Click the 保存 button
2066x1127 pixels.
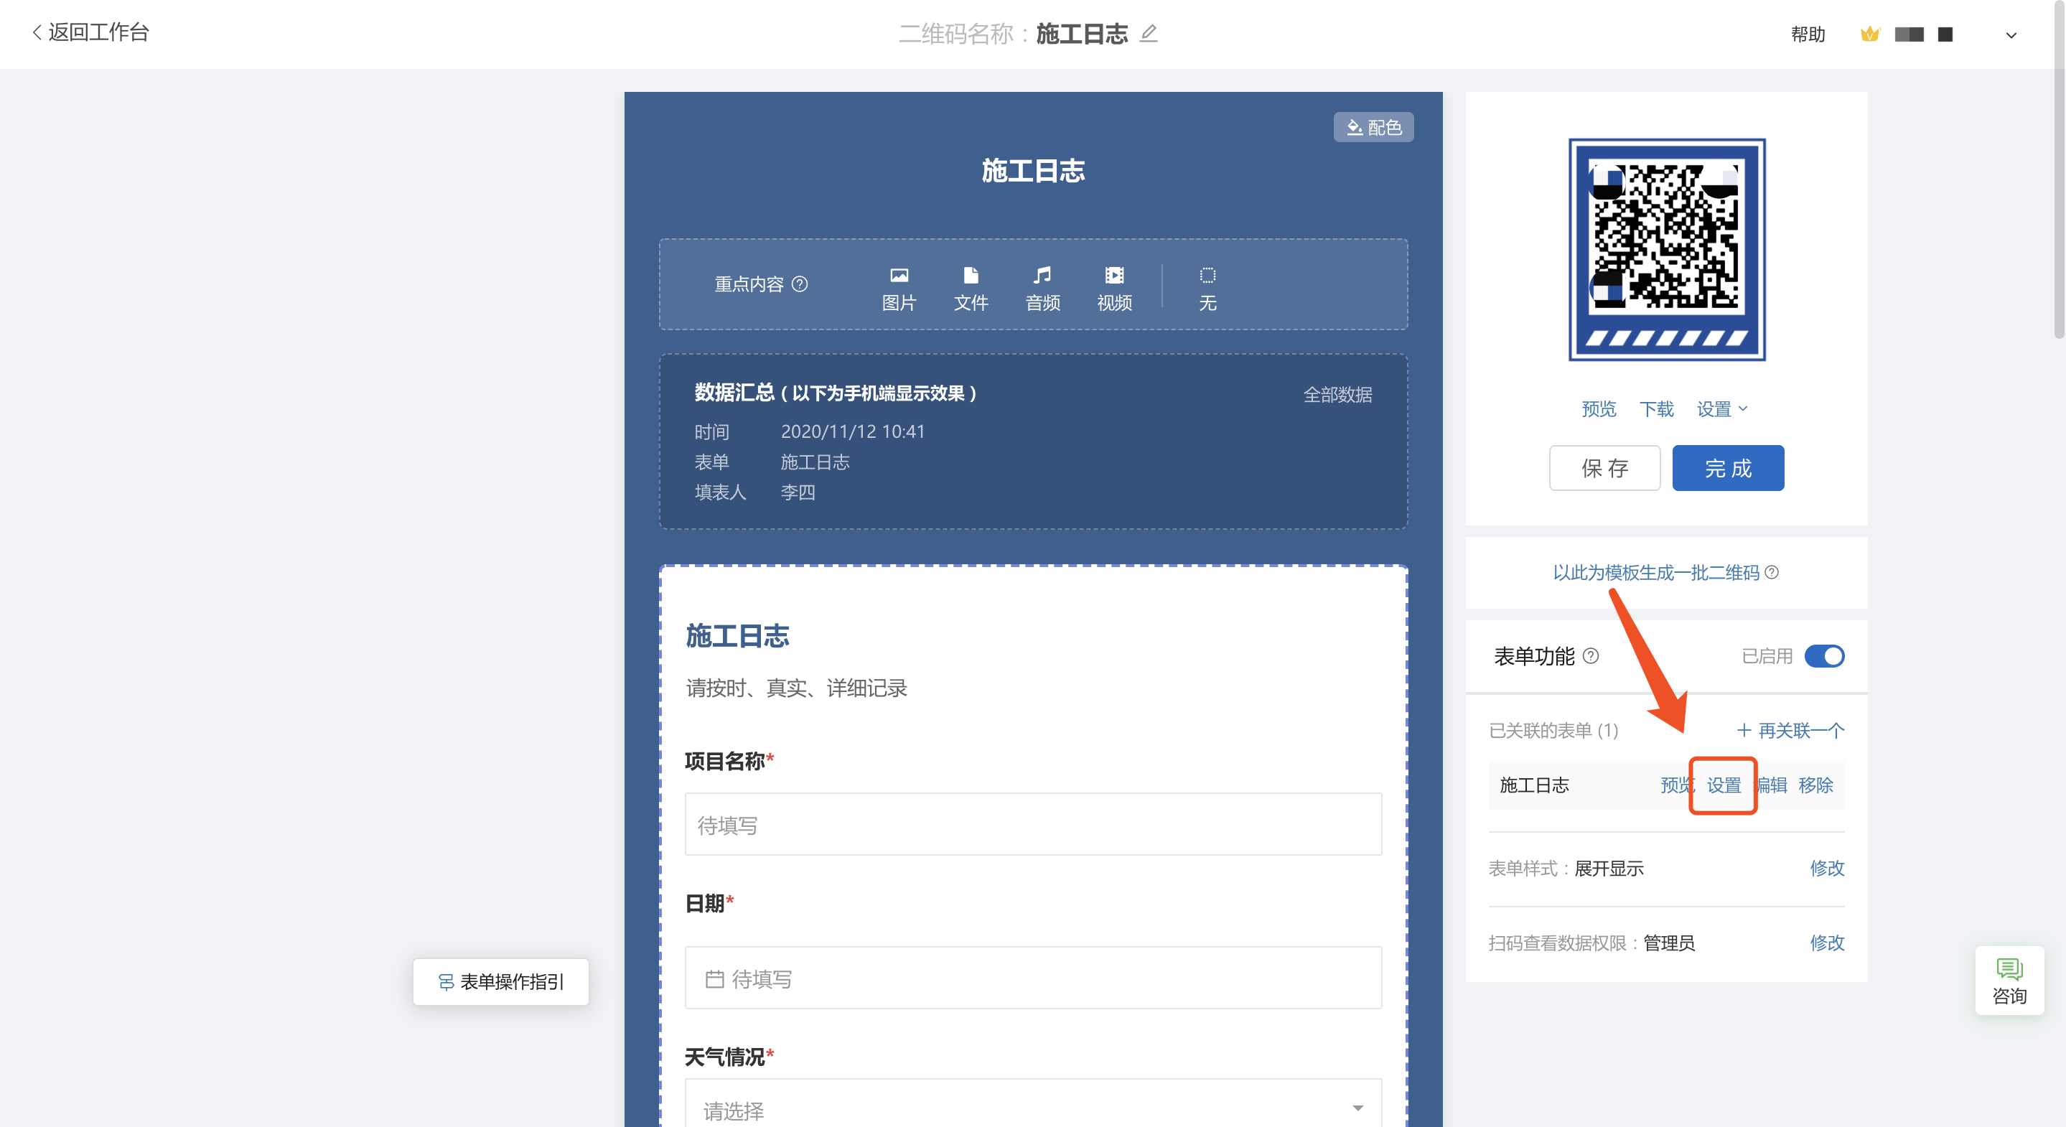pos(1604,467)
